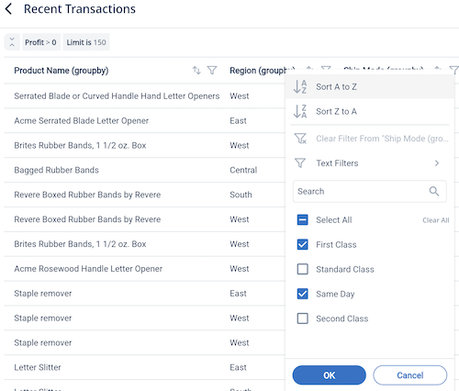The width and height of the screenshot is (459, 391).
Task: Click the Sort Z to A icon
Action: pyautogui.click(x=300, y=111)
